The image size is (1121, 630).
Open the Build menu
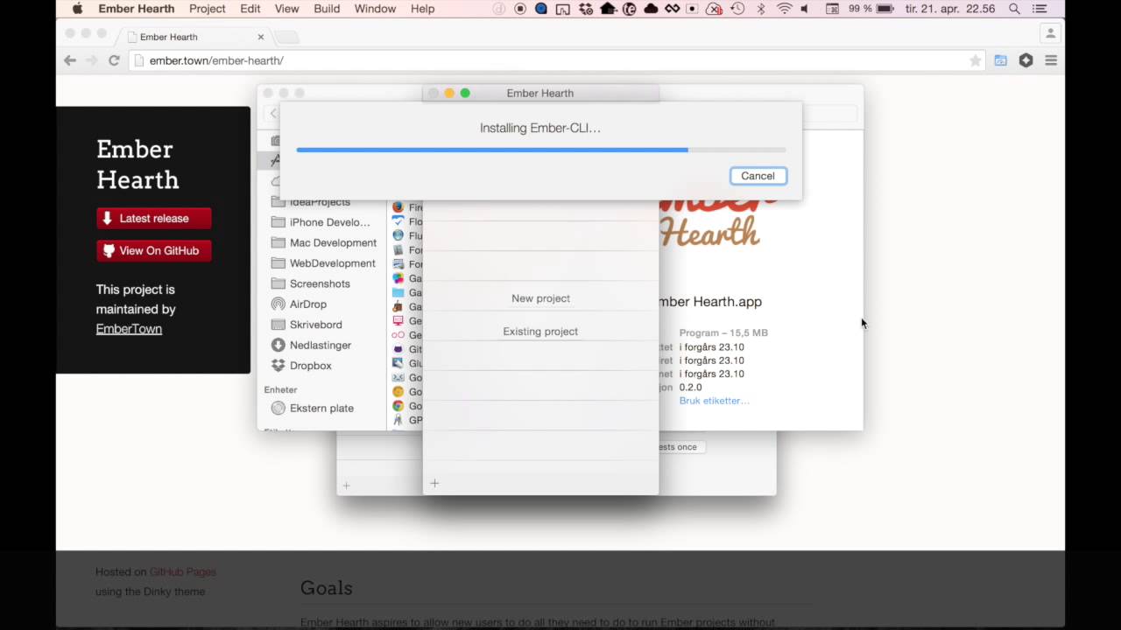pyautogui.click(x=327, y=9)
